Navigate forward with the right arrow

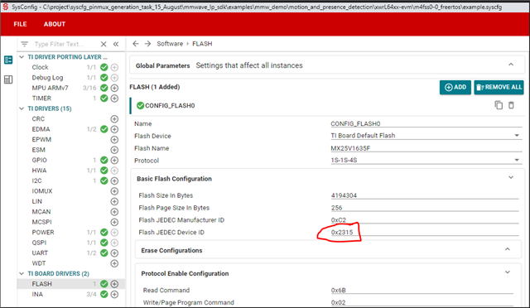coord(147,44)
